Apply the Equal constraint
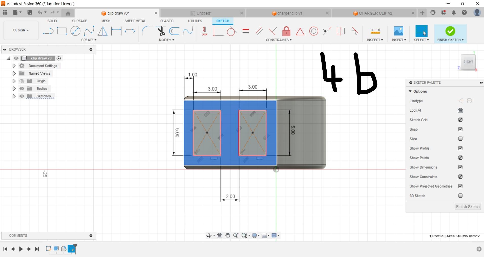Viewport: 484px width, 257px height. 246,31
